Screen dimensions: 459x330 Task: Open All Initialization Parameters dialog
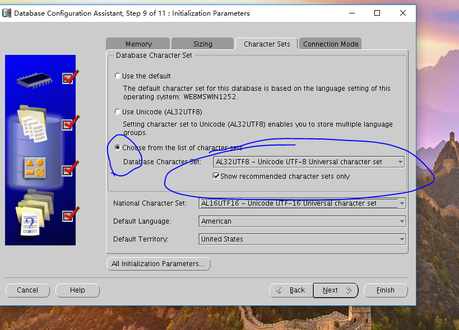click(x=159, y=264)
